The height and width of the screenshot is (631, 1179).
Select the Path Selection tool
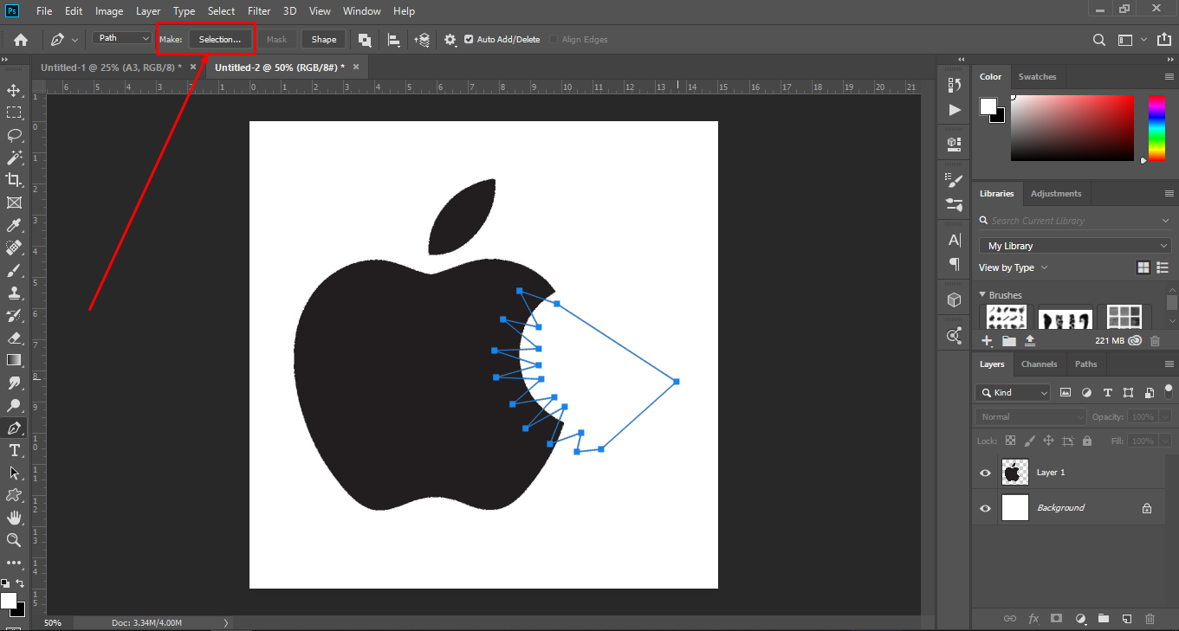pyautogui.click(x=14, y=473)
